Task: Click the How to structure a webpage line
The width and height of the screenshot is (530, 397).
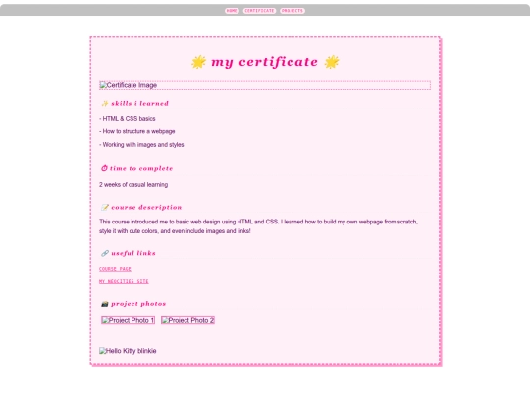Action: [x=137, y=131]
